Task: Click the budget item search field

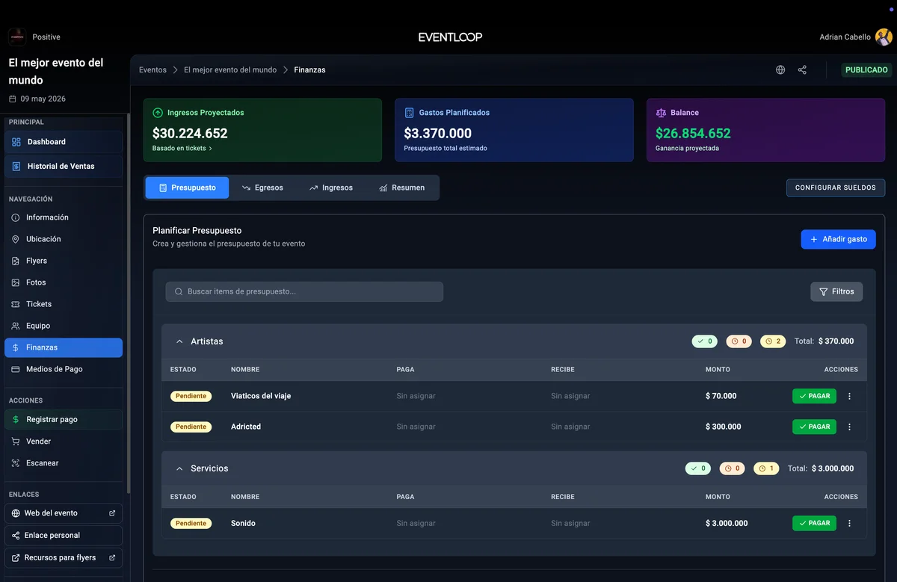Action: coord(304,291)
